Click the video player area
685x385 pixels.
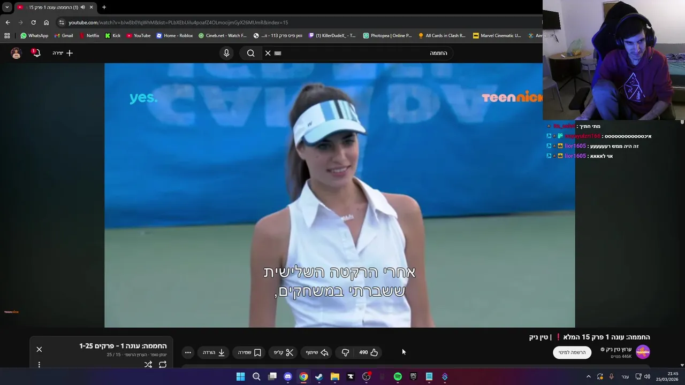339,195
